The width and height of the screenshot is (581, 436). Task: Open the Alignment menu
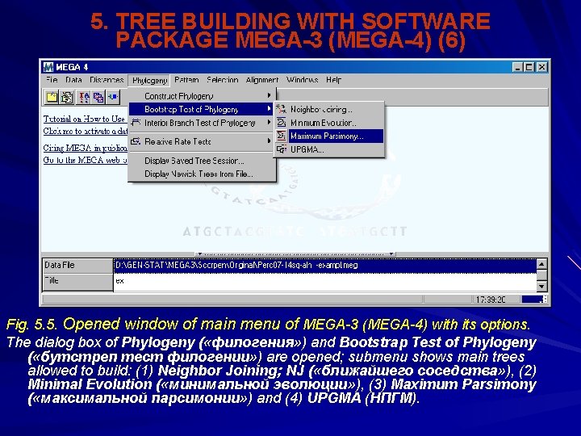click(262, 80)
